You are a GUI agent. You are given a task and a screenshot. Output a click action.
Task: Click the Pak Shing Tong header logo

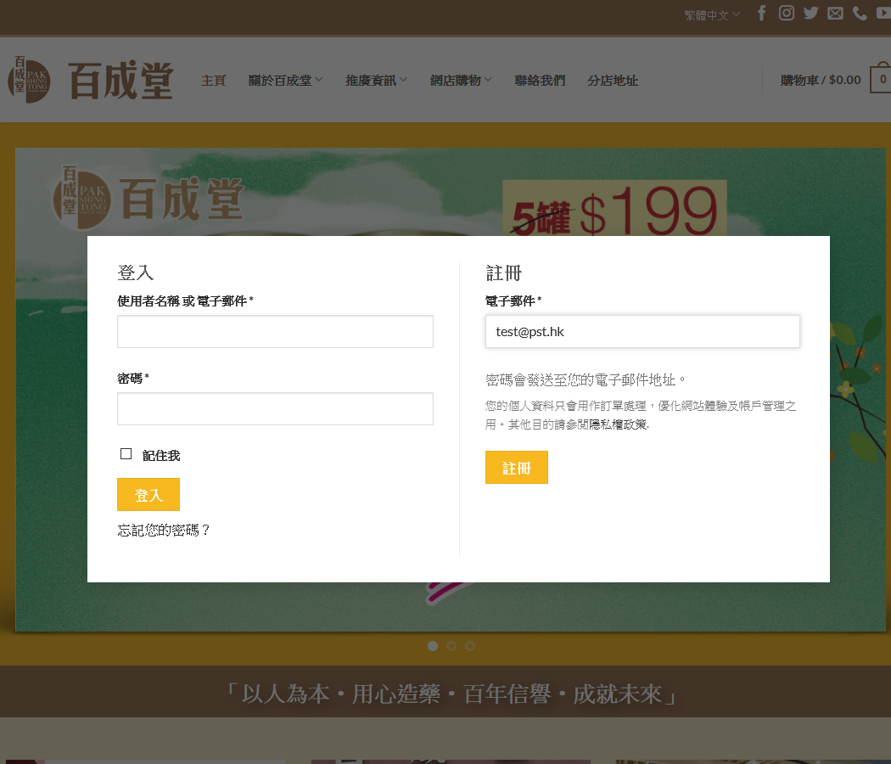pyautogui.click(x=90, y=80)
